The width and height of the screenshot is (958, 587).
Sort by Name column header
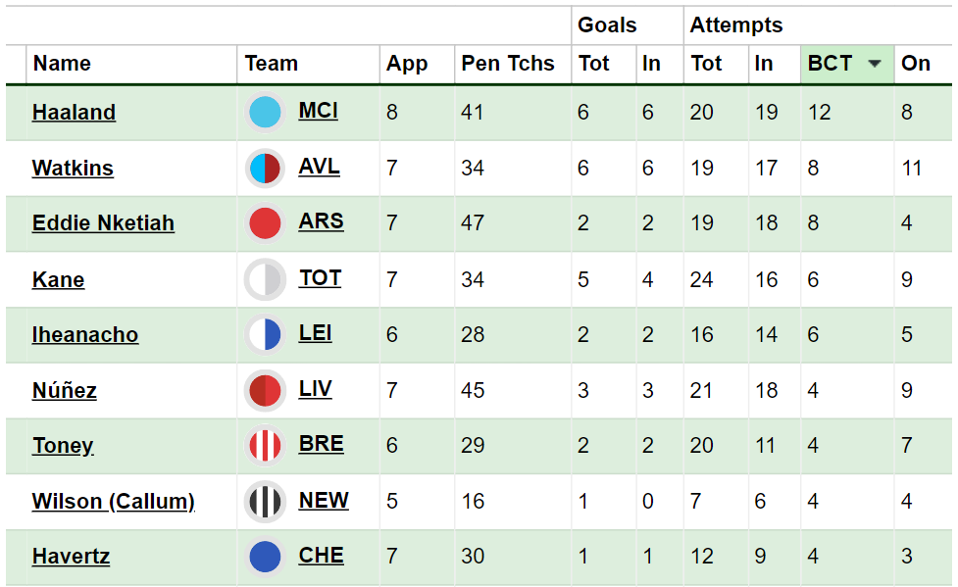62,64
